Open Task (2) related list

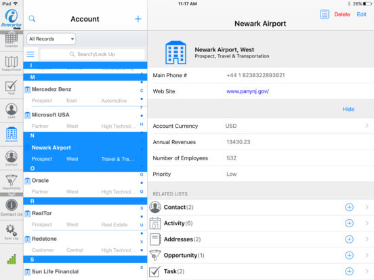261,271
